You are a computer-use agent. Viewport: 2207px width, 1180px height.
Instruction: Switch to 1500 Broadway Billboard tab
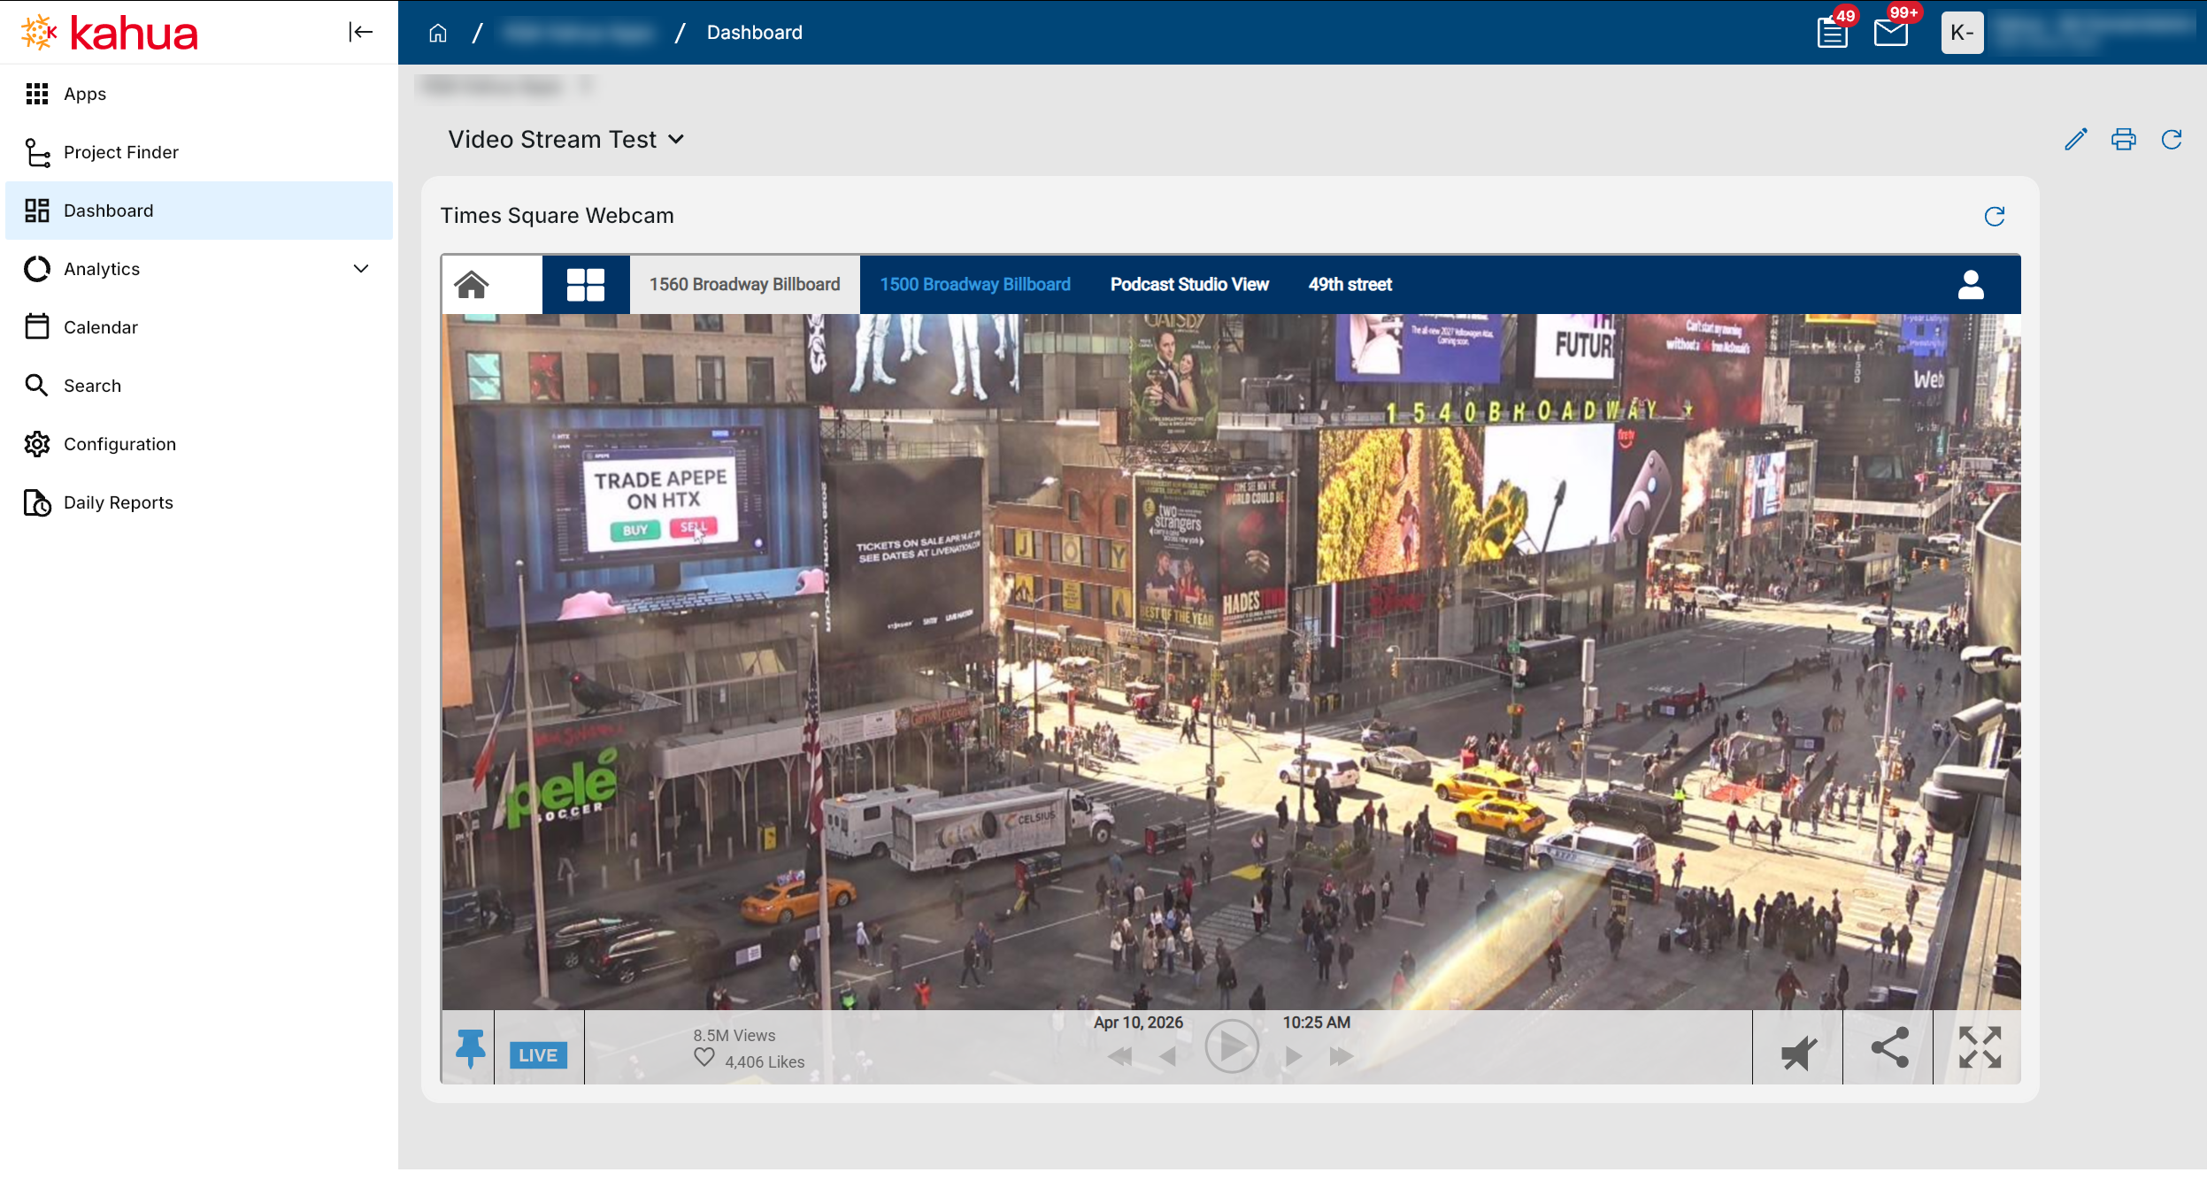974,285
